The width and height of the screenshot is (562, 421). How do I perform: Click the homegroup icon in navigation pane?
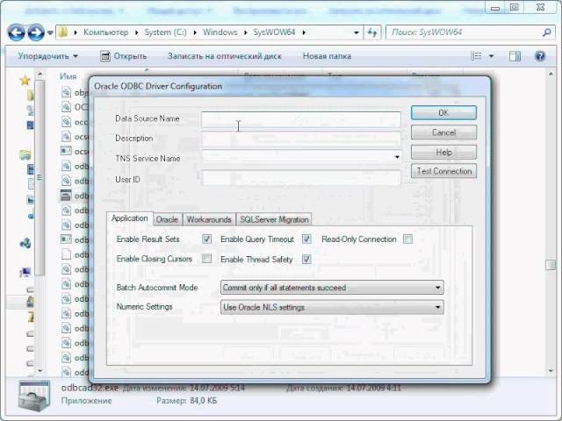[x=25, y=244]
